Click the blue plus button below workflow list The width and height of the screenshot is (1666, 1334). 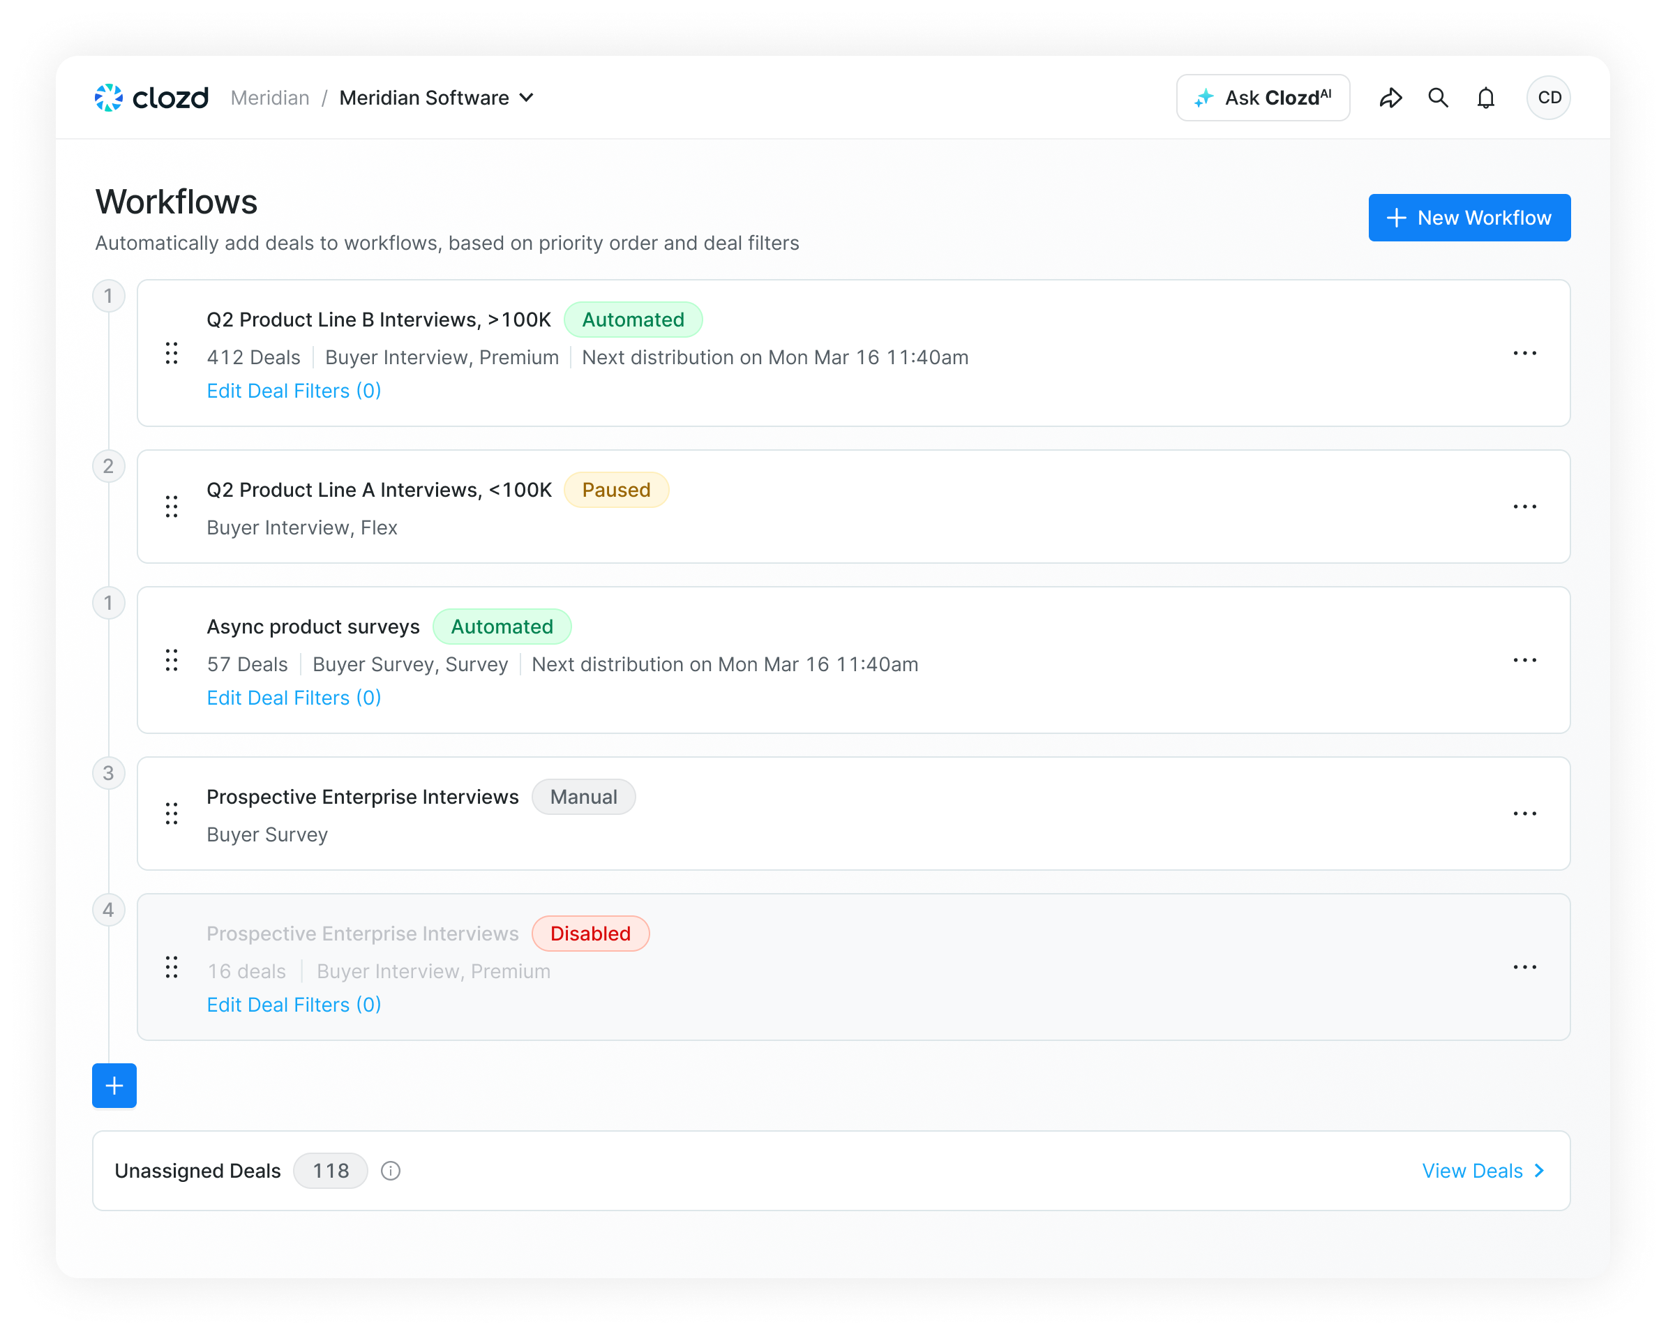114,1086
